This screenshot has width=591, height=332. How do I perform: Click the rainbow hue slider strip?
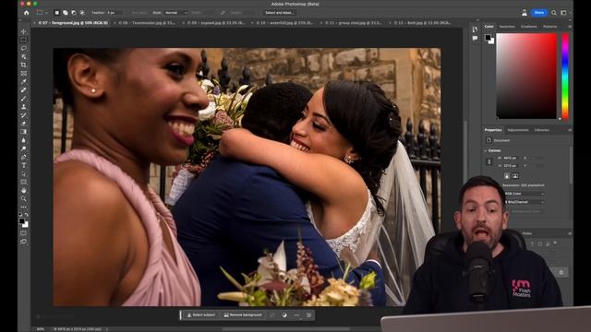[565, 76]
